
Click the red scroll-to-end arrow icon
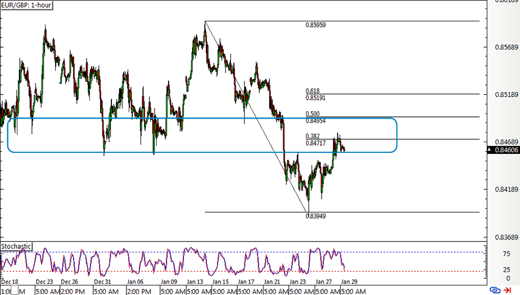(x=508, y=291)
